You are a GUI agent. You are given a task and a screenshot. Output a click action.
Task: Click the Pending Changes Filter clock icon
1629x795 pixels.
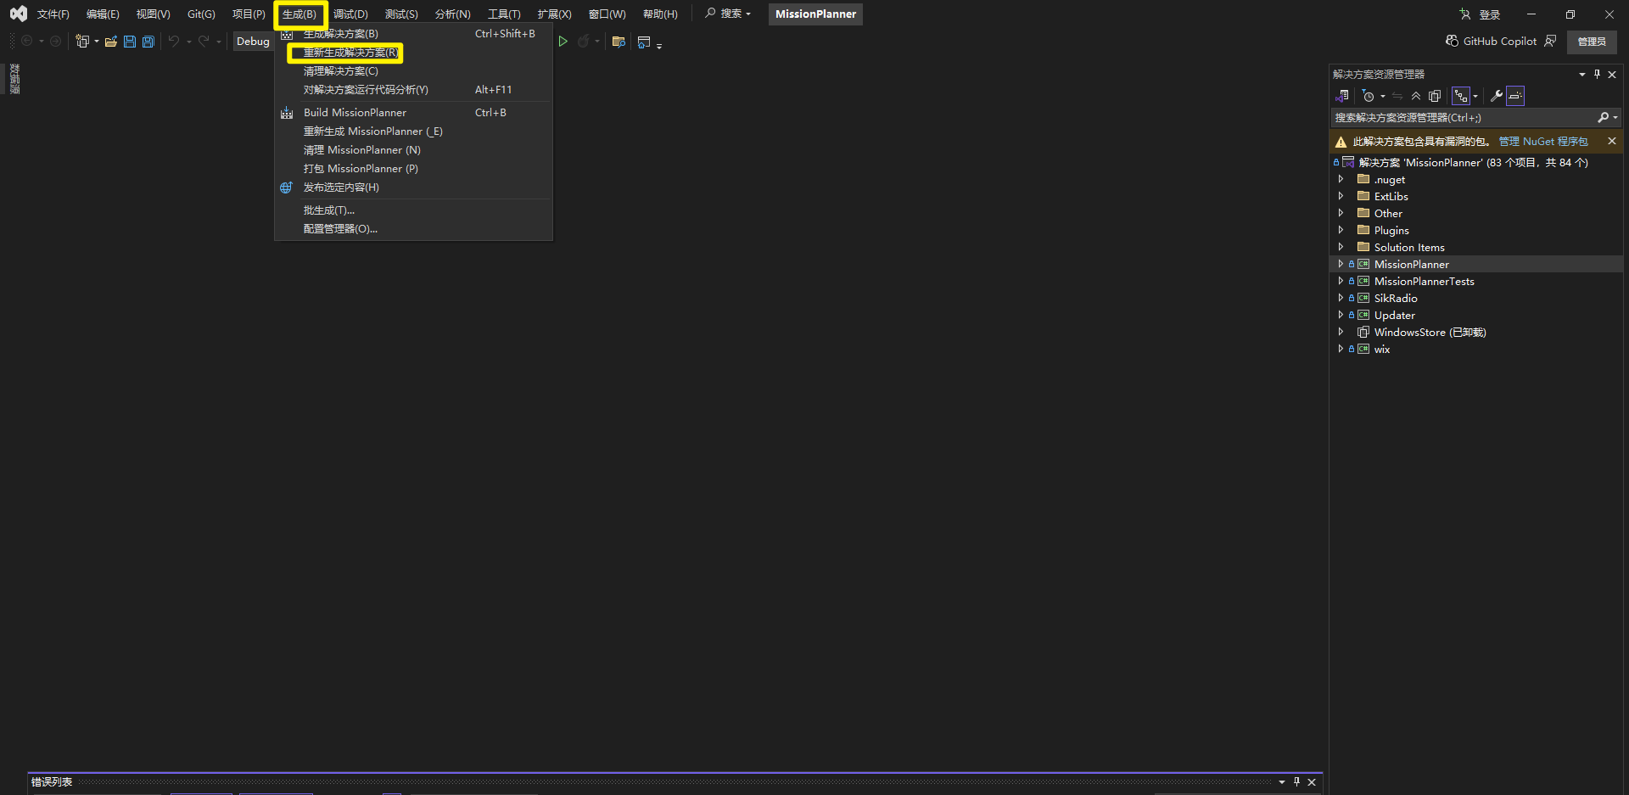pyautogui.click(x=1368, y=96)
